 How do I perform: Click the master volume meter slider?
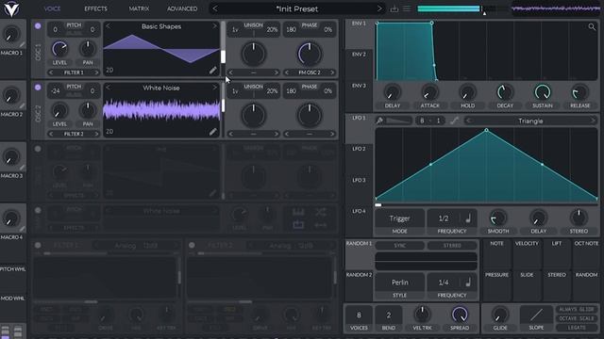(x=462, y=8)
